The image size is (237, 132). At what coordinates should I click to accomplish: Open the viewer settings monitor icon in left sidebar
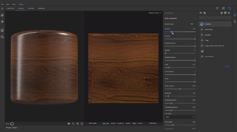(2, 31)
